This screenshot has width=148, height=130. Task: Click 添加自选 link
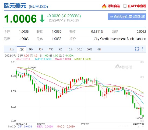click(114, 6)
